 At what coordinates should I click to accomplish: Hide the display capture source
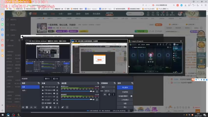point(54,103)
